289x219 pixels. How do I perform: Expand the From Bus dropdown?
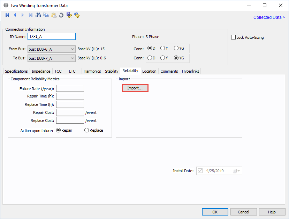(x=72, y=49)
